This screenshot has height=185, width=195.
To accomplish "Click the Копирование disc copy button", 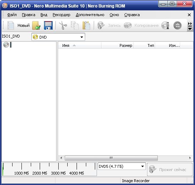I will coord(141,25).
